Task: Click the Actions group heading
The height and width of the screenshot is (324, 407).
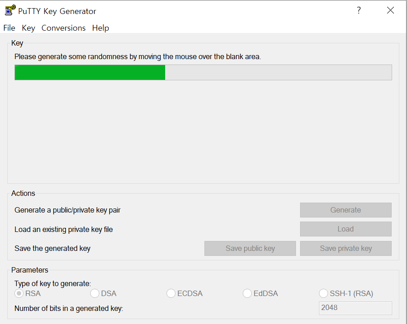Action: click(23, 194)
